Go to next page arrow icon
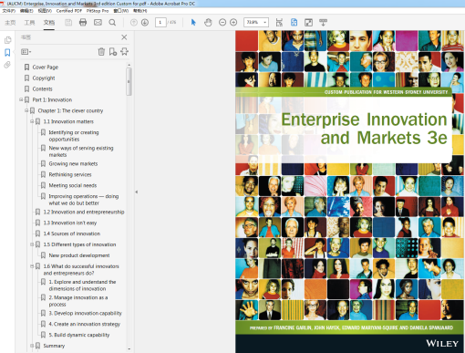 click(x=145, y=22)
